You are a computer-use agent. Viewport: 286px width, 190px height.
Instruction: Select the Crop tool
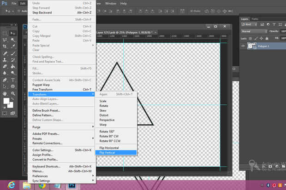[x=5, y=46]
